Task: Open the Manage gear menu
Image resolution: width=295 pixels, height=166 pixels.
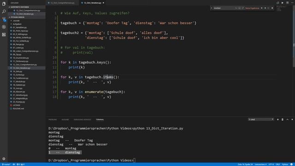Action: [4, 159]
